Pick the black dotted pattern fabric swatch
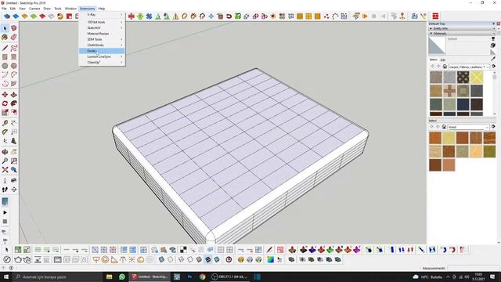 (463, 77)
